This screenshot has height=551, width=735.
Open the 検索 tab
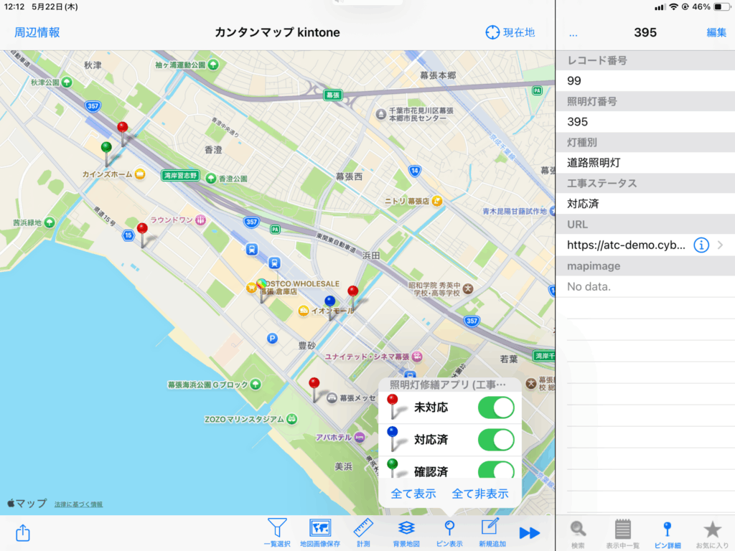(578, 534)
